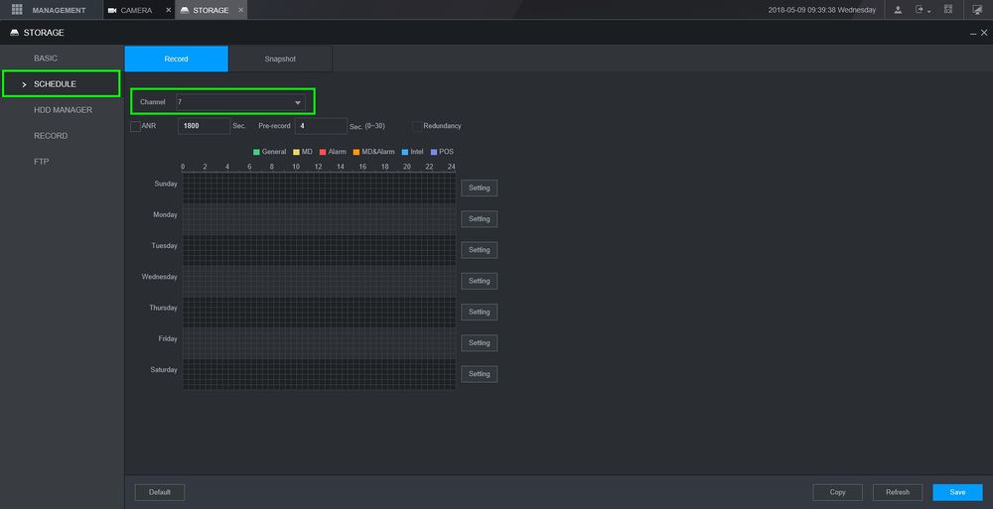The height and width of the screenshot is (509, 993).
Task: Click the user account icon
Action: click(x=898, y=10)
